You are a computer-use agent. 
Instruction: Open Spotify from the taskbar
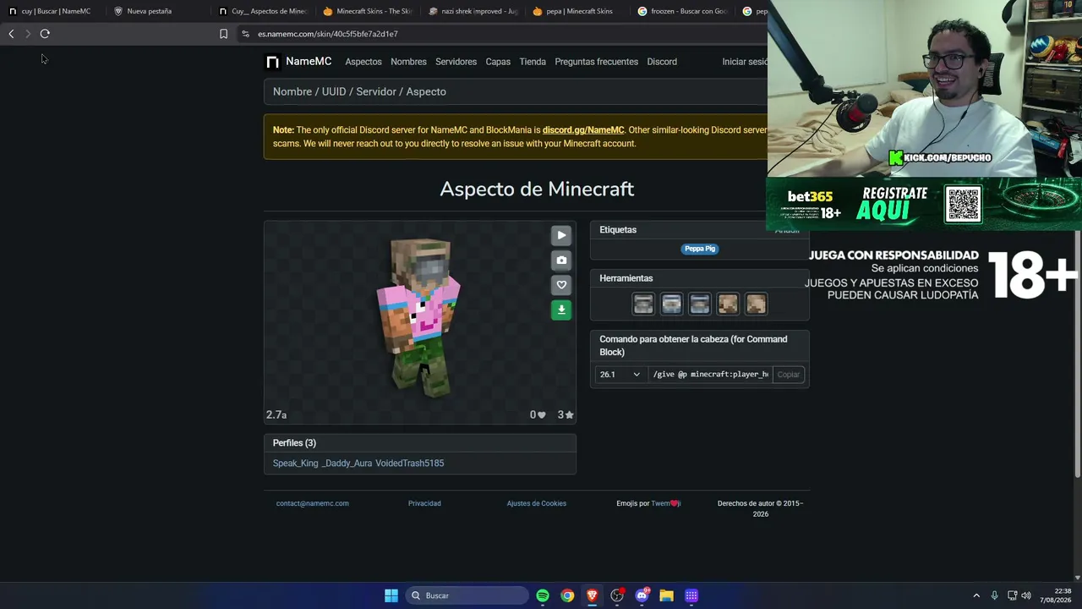point(543,595)
